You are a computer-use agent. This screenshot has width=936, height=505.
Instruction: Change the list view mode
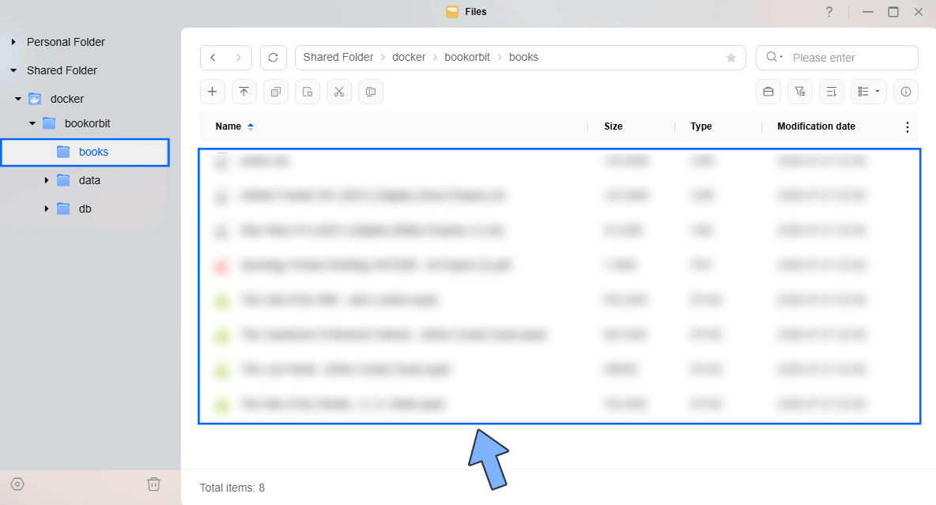coord(869,92)
